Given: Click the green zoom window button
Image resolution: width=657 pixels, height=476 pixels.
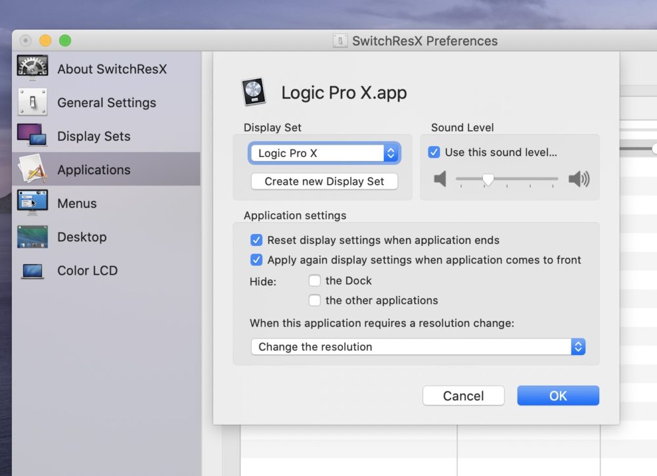Looking at the screenshot, I should [x=65, y=40].
